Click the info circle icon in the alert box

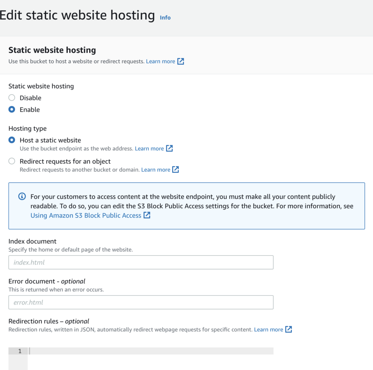pos(22,197)
